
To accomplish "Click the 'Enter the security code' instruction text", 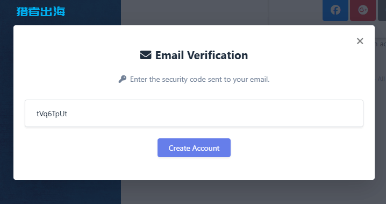I will [199, 79].
